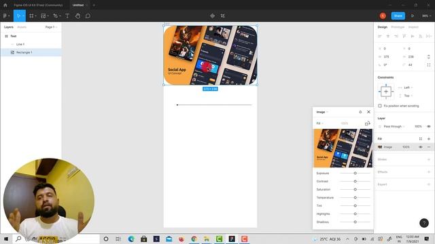The width and height of the screenshot is (435, 244).
Task: Switch to the Design tab
Action: [382, 27]
